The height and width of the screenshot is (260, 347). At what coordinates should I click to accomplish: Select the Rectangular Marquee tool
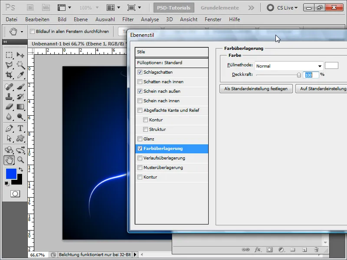[x=9, y=55]
